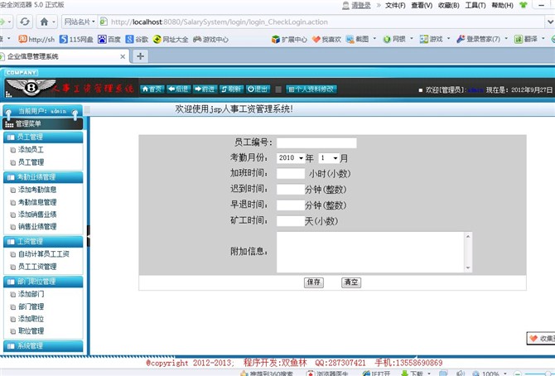Click the 清空 clear button
The image size is (555, 376).
pyautogui.click(x=351, y=282)
